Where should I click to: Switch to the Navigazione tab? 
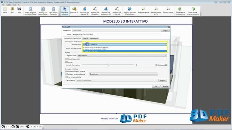[94, 38]
